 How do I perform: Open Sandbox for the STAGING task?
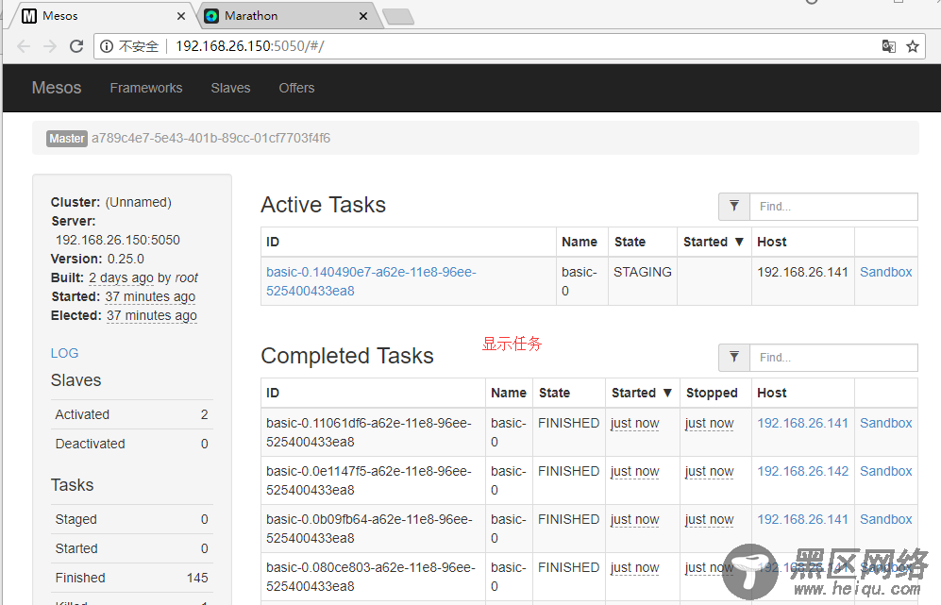886,272
